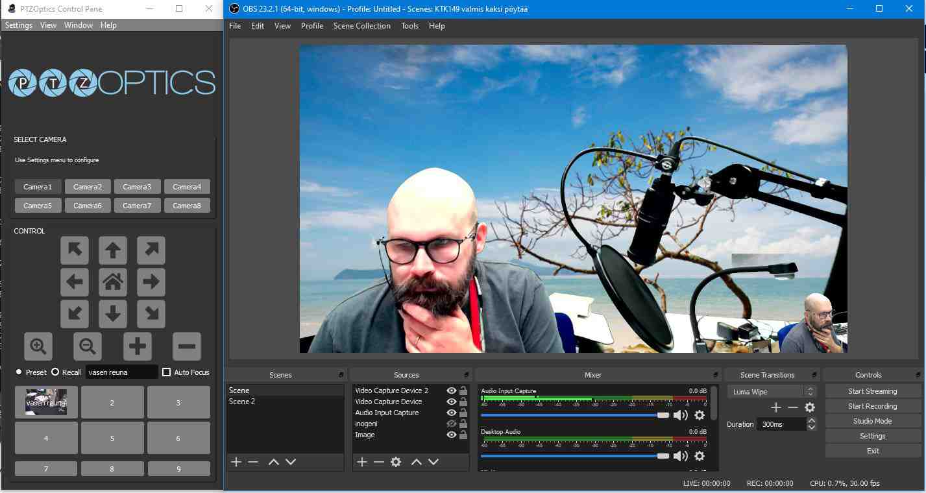This screenshot has height=493, width=926.
Task: Move camera down-right with diagonal arrow
Action: [151, 314]
